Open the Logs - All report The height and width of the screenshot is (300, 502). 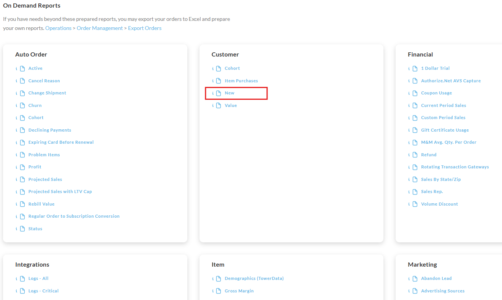click(38, 278)
